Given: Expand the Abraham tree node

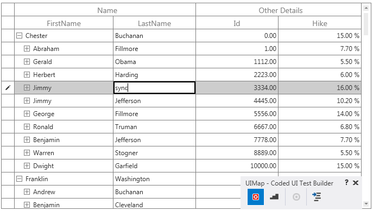Looking at the screenshot, I should [x=27, y=49].
